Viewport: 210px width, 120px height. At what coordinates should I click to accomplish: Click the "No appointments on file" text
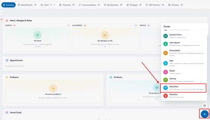point(14,66)
